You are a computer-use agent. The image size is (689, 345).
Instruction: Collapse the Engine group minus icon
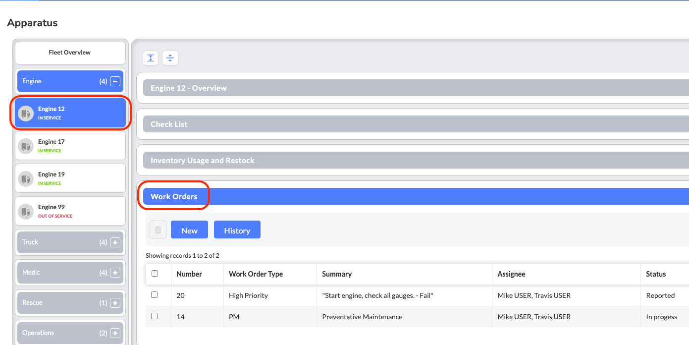pyautogui.click(x=115, y=81)
